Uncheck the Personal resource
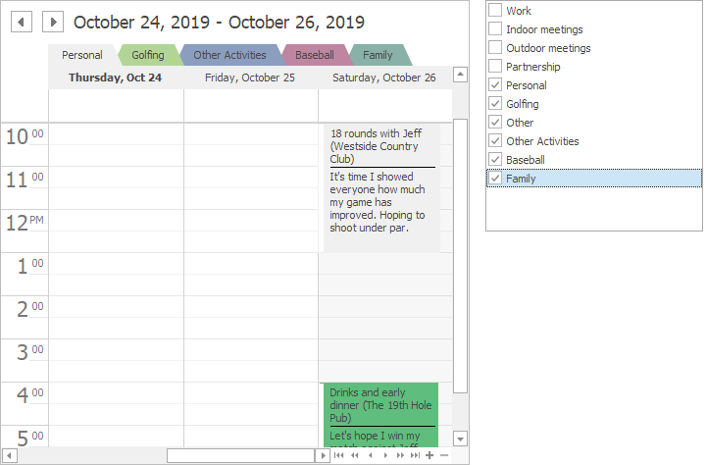The height and width of the screenshot is (465, 707). [495, 84]
